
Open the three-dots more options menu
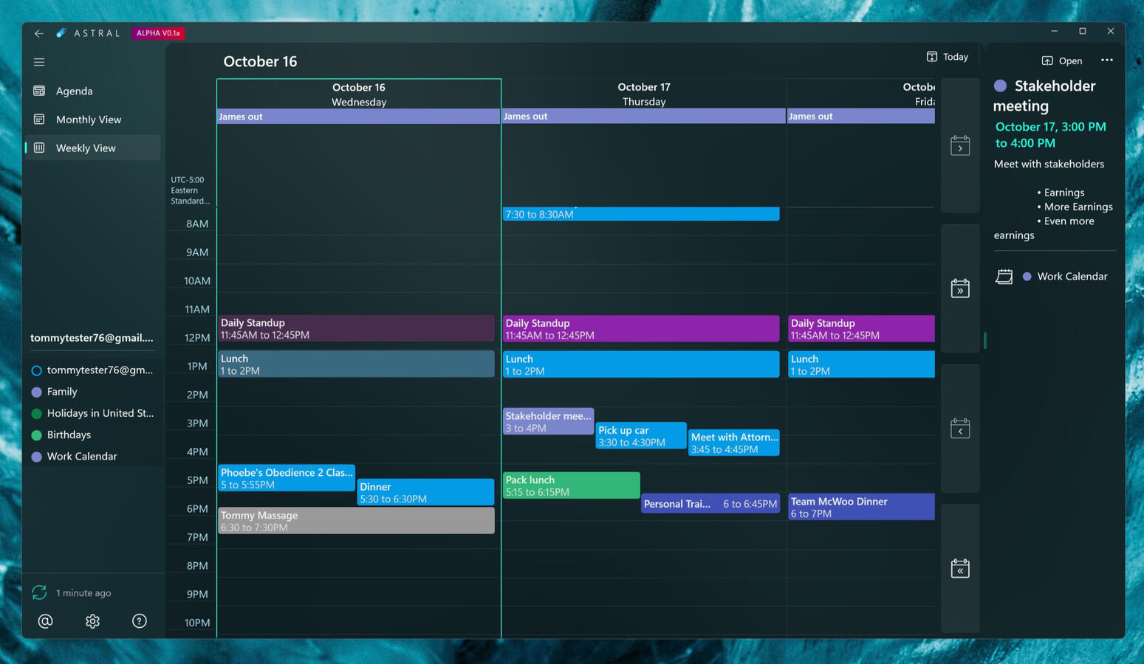(x=1106, y=60)
